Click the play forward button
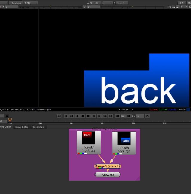191x194 pixels. [99, 116]
